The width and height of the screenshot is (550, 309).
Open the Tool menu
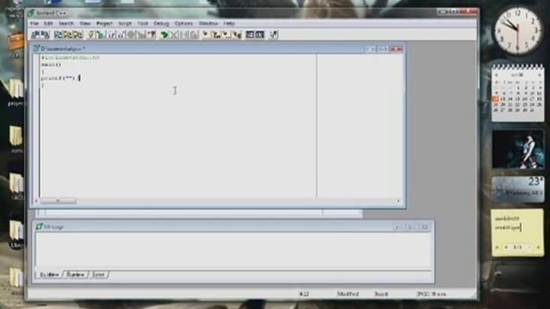point(143,23)
